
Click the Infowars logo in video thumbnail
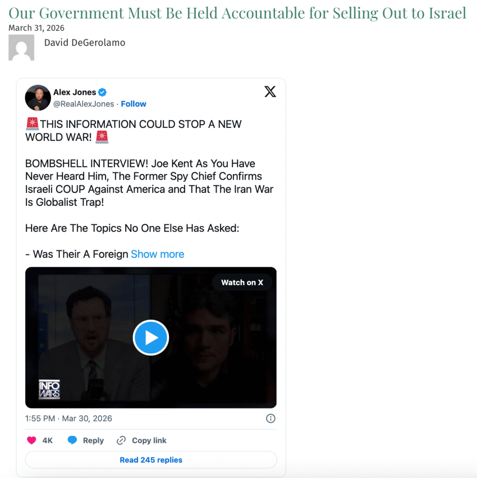point(49,389)
